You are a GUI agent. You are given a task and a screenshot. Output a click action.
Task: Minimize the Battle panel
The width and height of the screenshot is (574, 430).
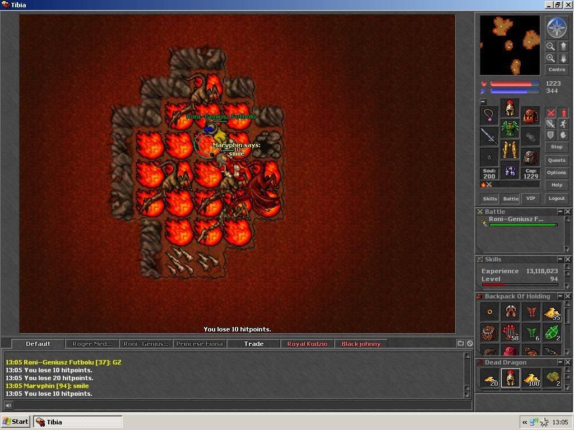click(560, 212)
